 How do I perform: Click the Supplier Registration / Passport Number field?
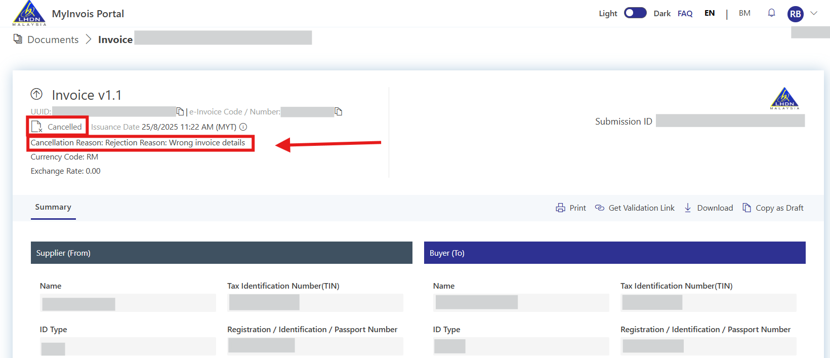click(315, 346)
